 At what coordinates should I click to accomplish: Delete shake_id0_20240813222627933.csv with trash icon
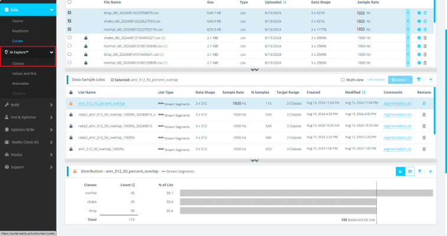pos(425,21)
